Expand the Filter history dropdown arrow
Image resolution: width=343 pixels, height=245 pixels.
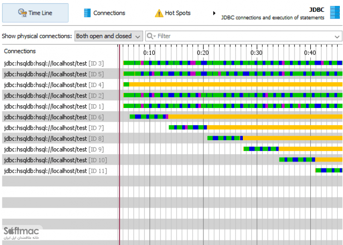coord(337,37)
